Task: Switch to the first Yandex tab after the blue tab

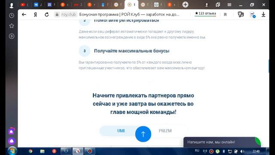Action: point(64,5)
